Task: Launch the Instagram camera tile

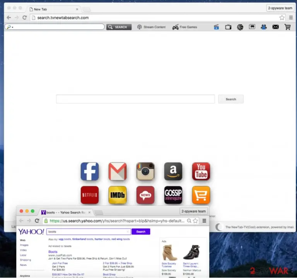Action: click(x=145, y=171)
